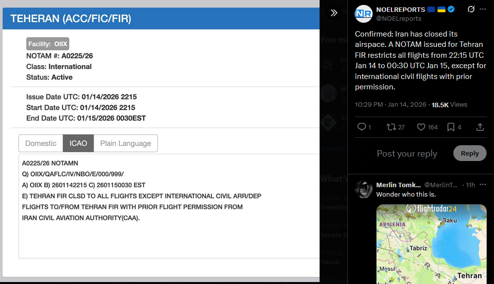Click the Post your reply field

point(407,154)
